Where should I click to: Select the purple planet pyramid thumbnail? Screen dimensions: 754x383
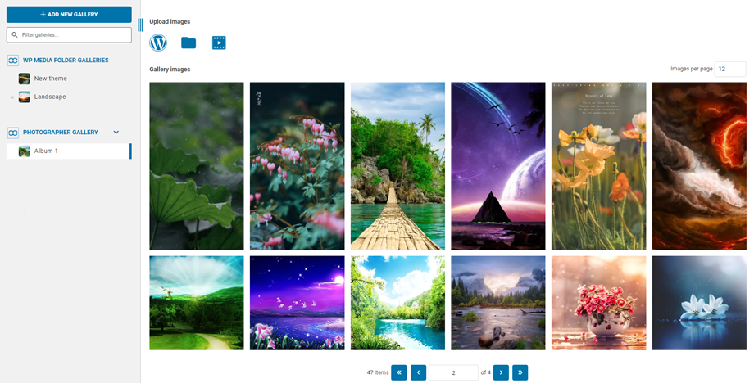click(x=498, y=166)
